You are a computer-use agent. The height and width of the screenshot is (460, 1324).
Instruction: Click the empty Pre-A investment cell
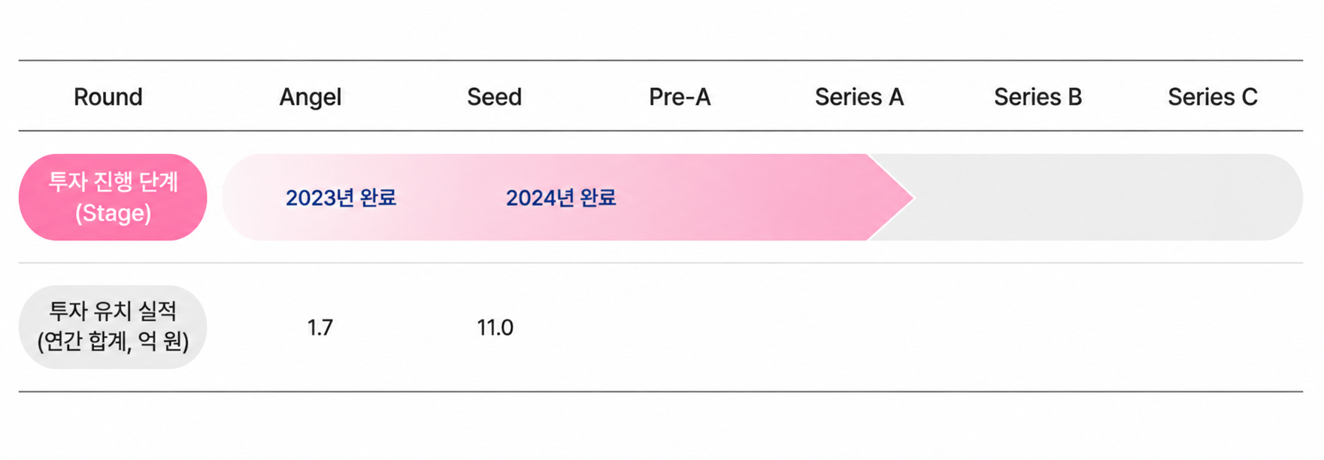(x=680, y=328)
